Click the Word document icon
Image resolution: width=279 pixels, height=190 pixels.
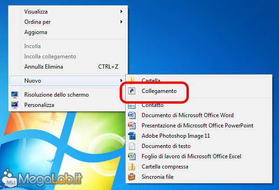pyautogui.click(x=132, y=115)
